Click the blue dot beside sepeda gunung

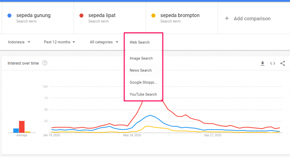[x=10, y=16]
